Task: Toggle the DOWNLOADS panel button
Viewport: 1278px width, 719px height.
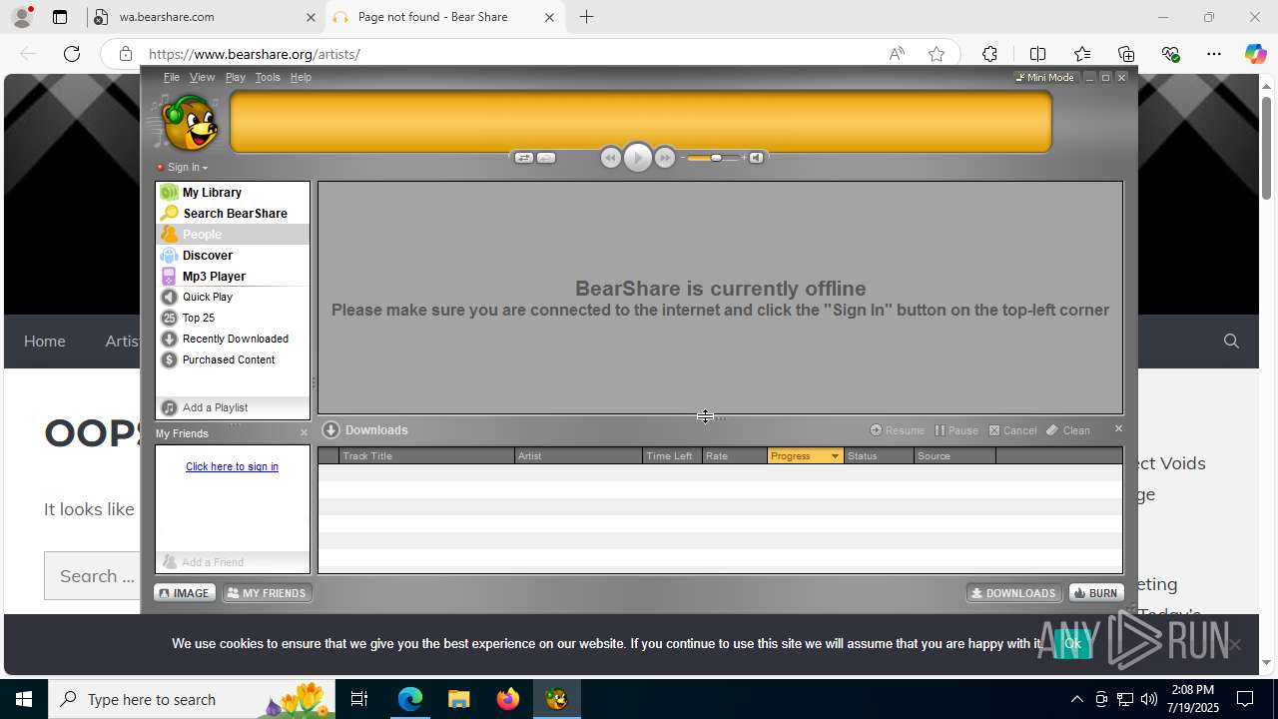Action: coord(1013,593)
